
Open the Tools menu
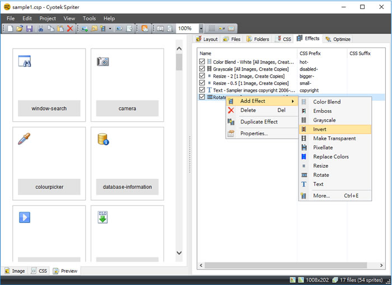[x=89, y=18]
